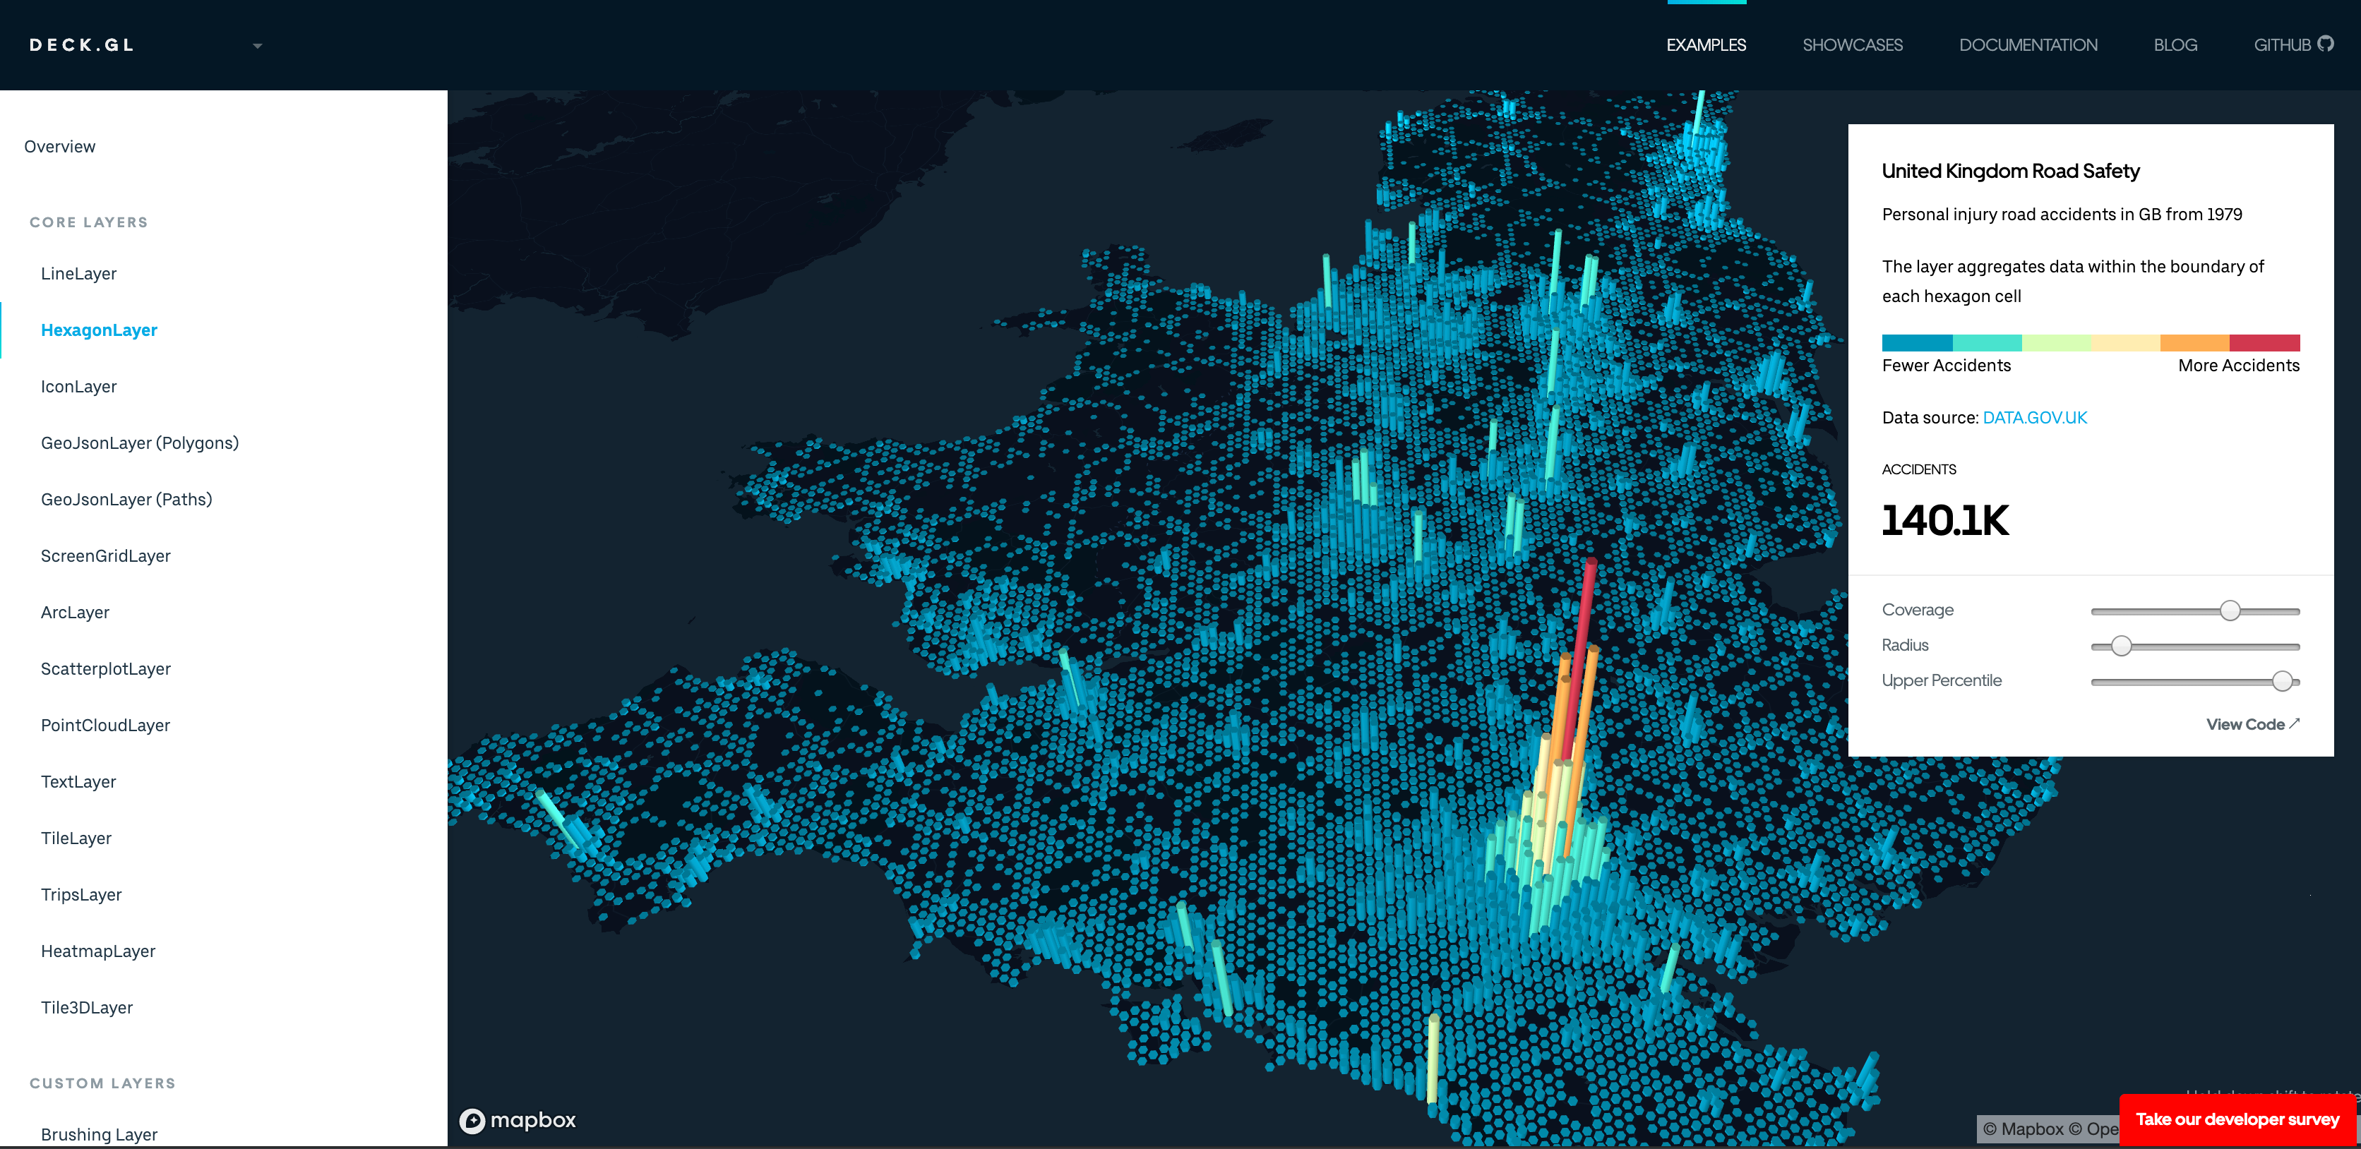Take the developer survey button
This screenshot has width=2361, height=1149.
pyautogui.click(x=2236, y=1119)
